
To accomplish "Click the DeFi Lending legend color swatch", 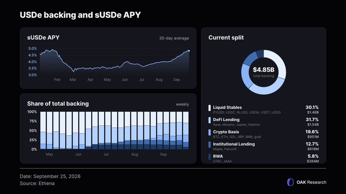I will pyautogui.click(x=210, y=120).
